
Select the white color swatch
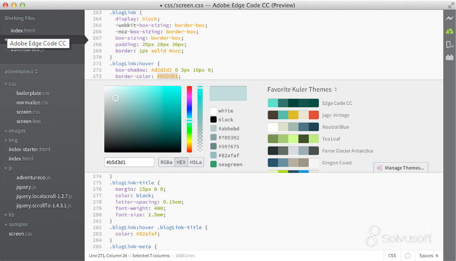(214, 111)
